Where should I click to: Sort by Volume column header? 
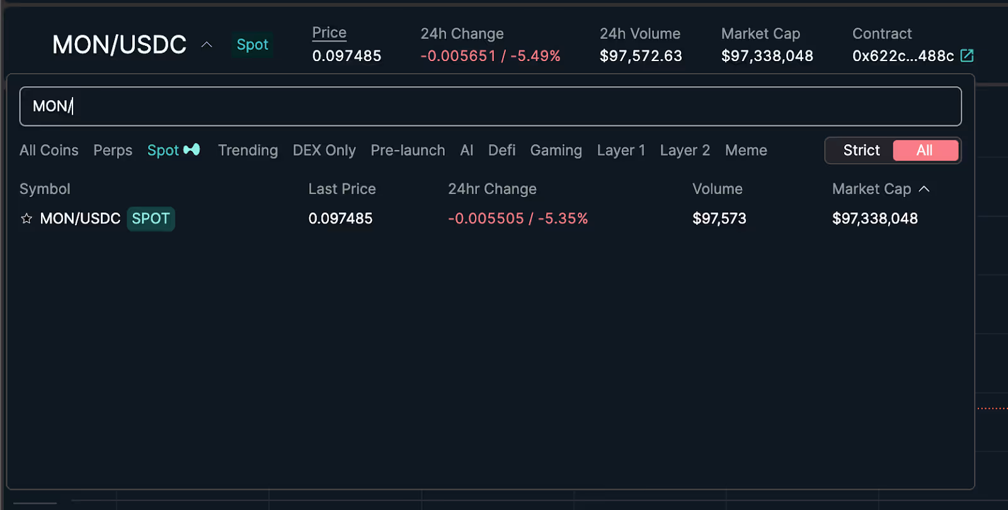[x=718, y=189]
